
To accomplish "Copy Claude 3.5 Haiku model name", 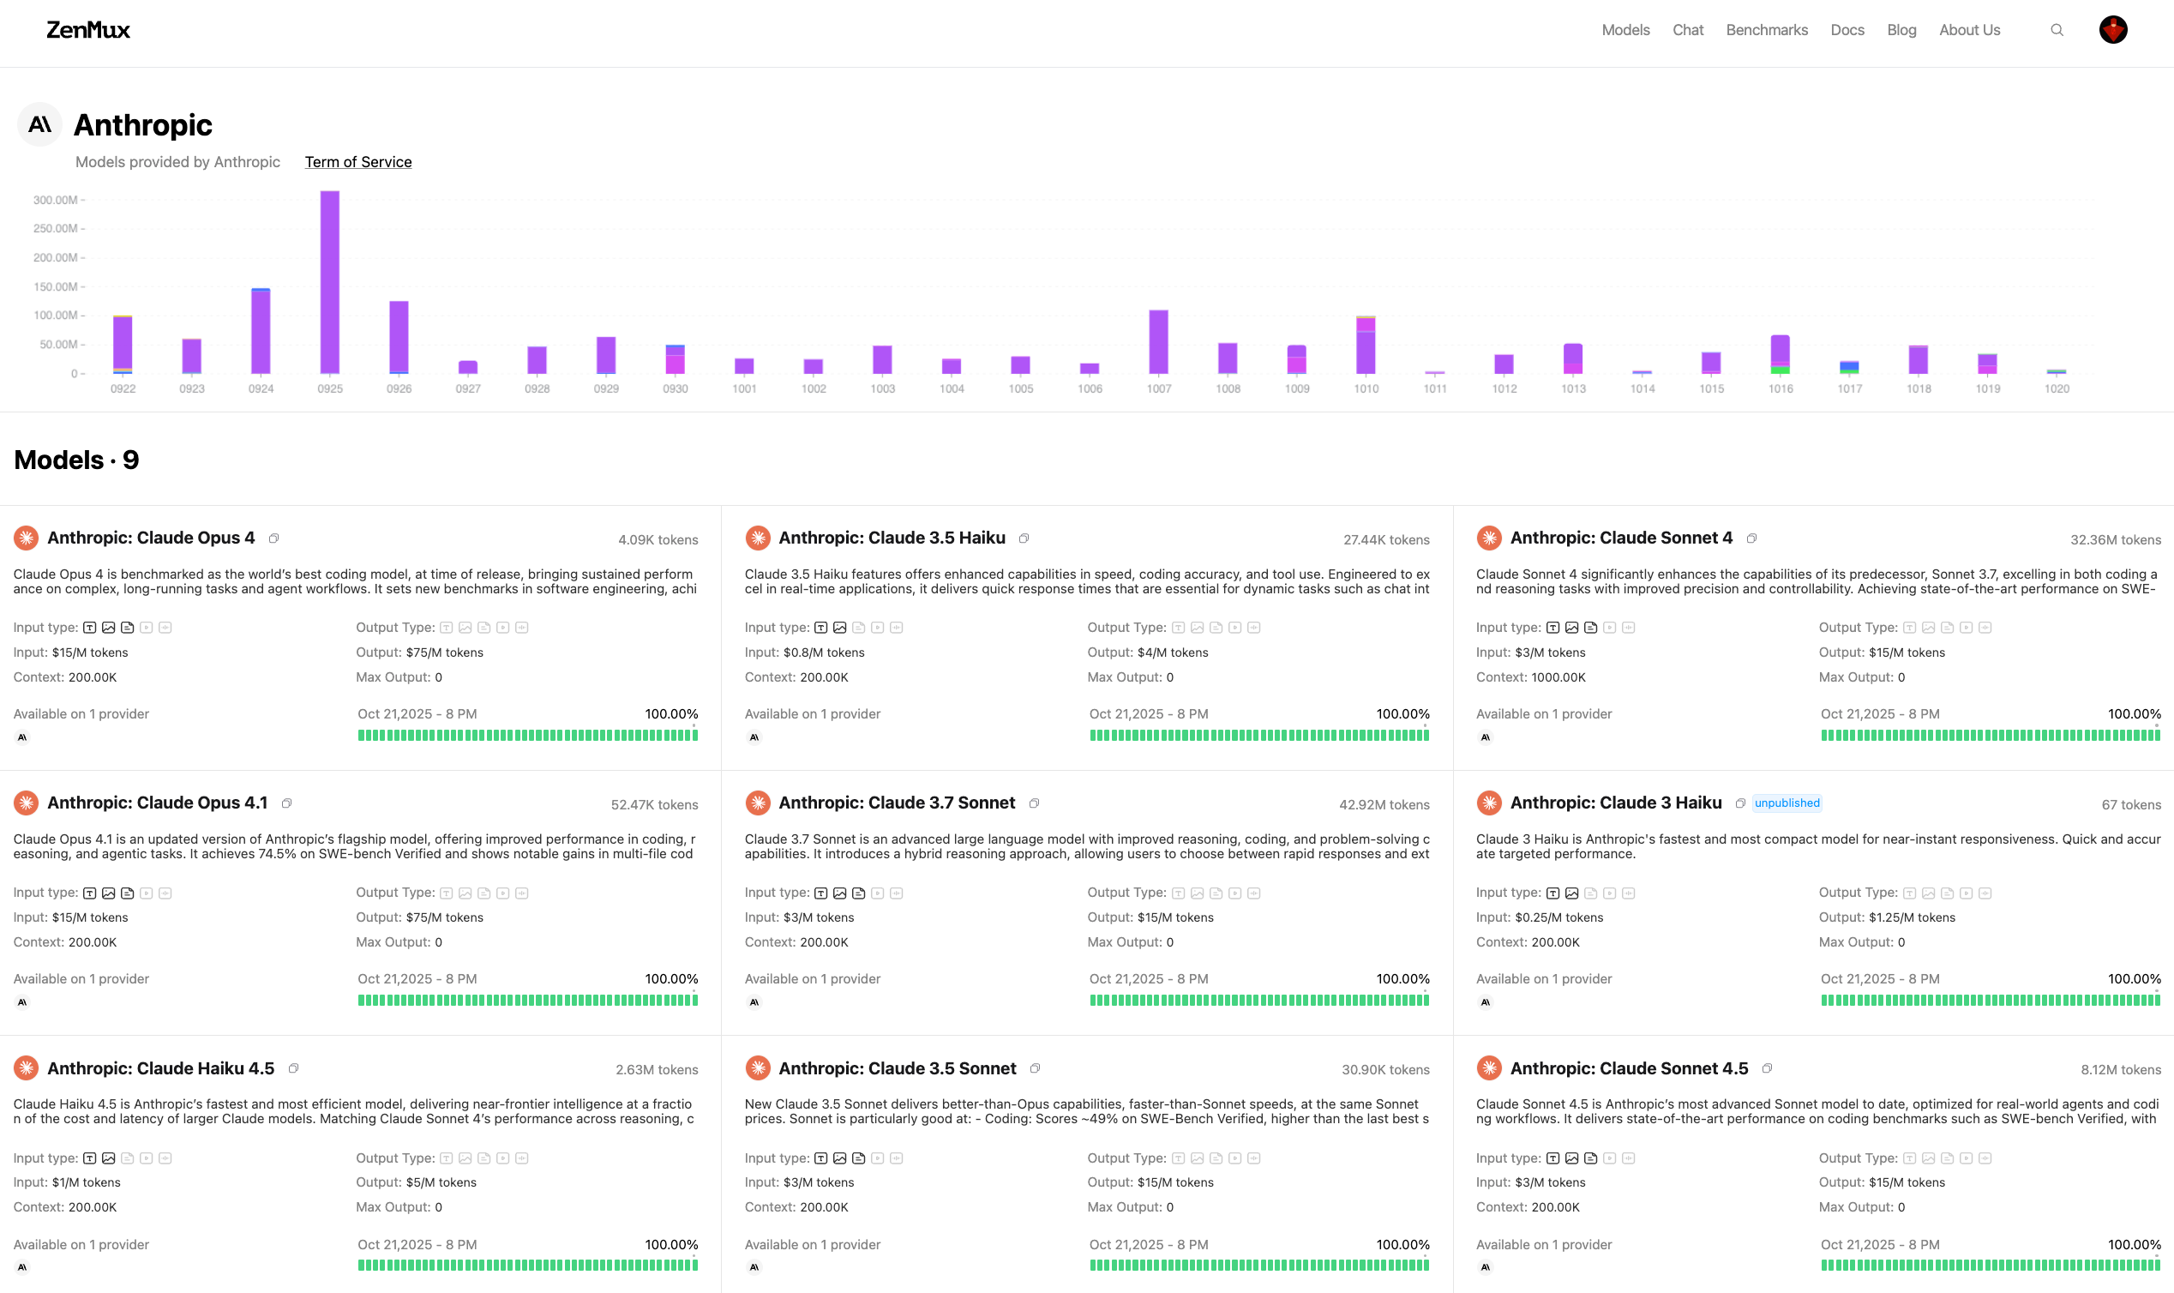I will pyautogui.click(x=1024, y=538).
